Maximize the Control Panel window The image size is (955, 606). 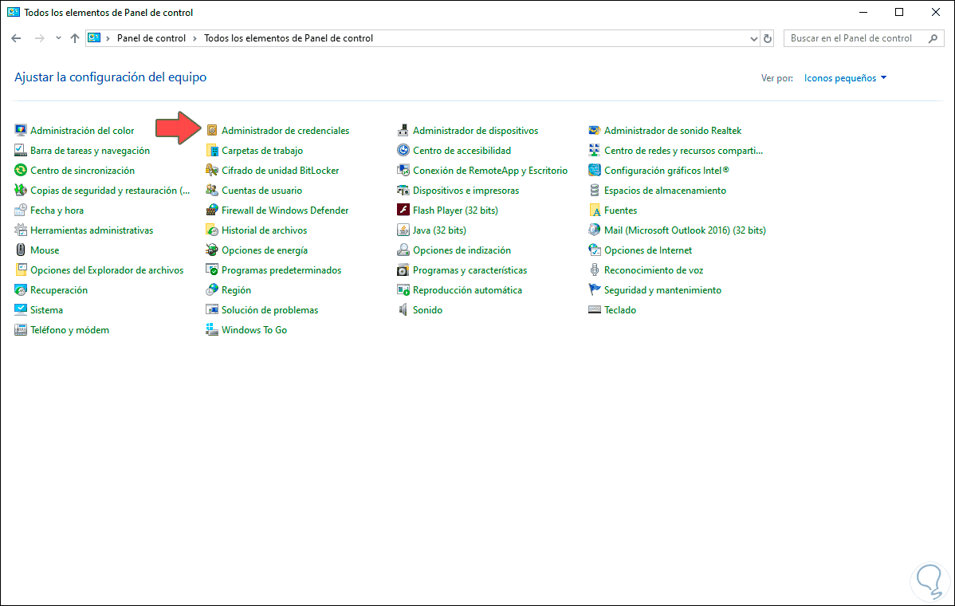point(899,12)
